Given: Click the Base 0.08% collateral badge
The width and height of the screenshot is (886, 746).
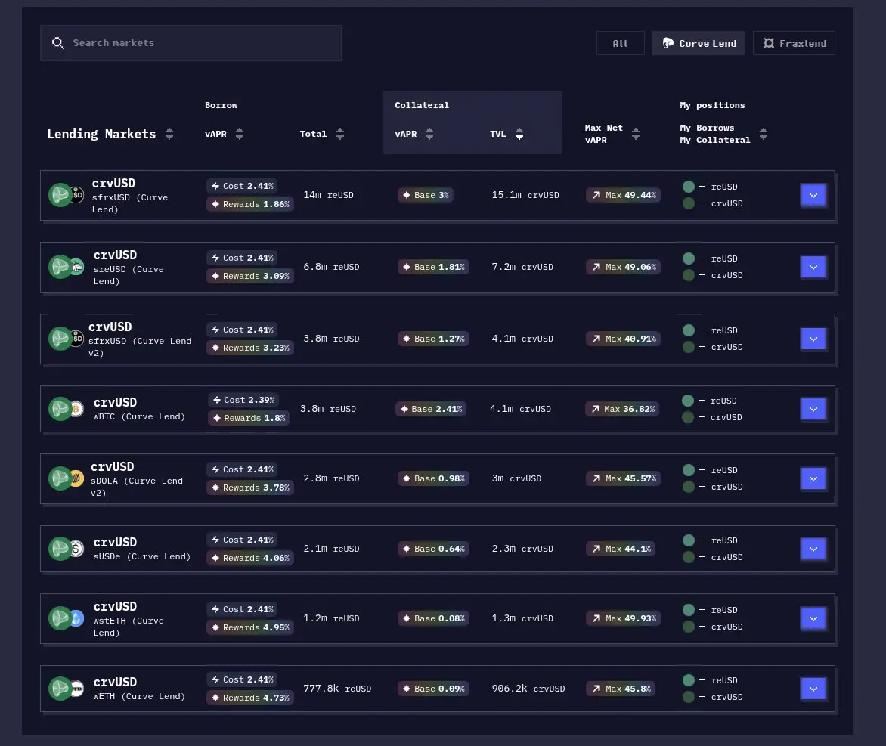Looking at the screenshot, I should 433,618.
